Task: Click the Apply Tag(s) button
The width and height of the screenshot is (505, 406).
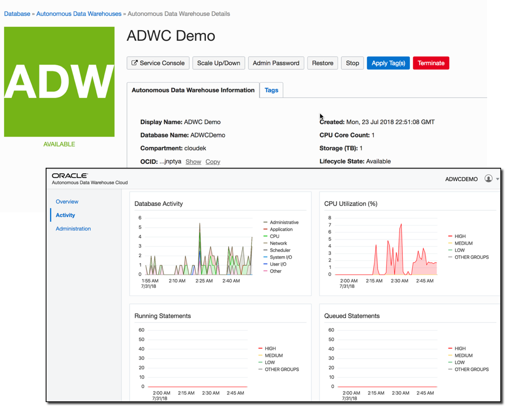Action: point(388,63)
